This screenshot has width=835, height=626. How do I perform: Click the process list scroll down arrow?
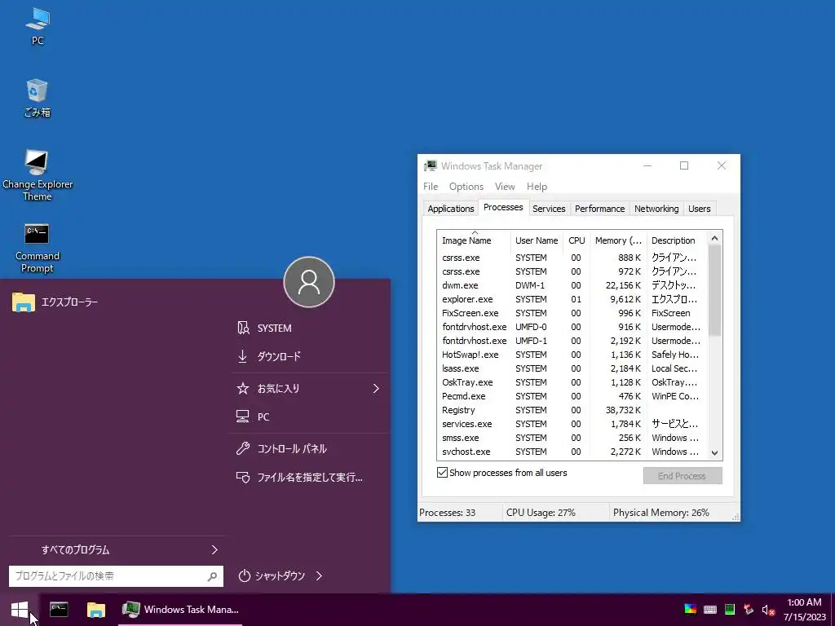(714, 453)
